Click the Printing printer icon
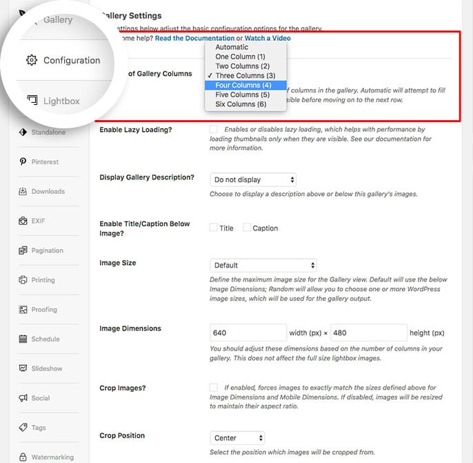 [23, 279]
